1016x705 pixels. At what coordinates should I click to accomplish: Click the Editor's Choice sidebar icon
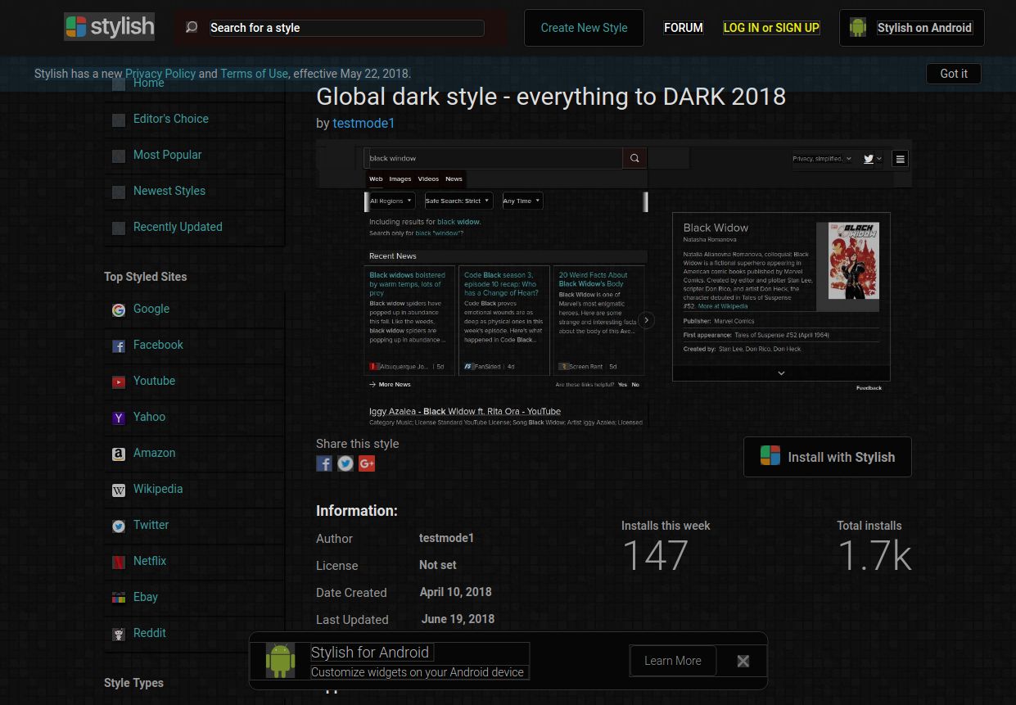click(x=119, y=120)
